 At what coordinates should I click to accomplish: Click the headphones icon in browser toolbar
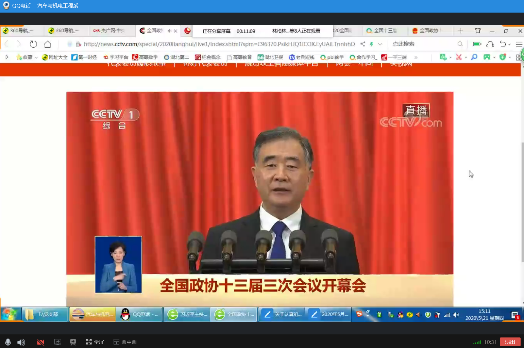point(490,44)
